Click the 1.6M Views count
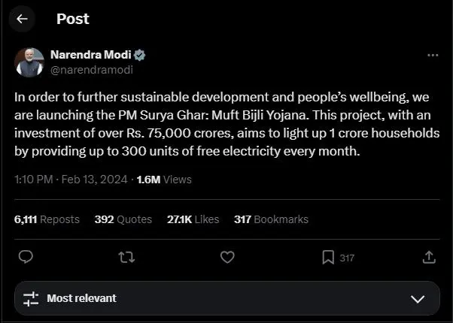This screenshot has width=453, height=323. pyautogui.click(x=164, y=180)
